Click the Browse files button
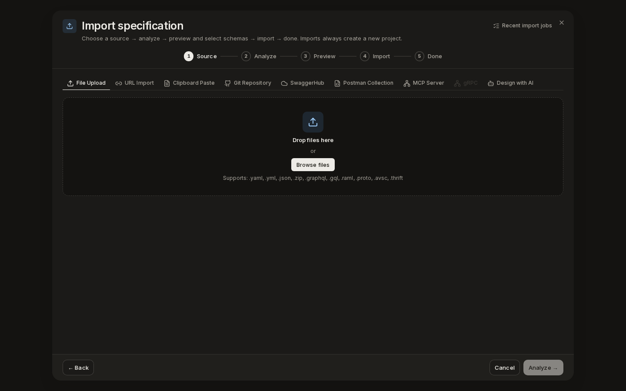This screenshot has height=391, width=626. pyautogui.click(x=313, y=165)
